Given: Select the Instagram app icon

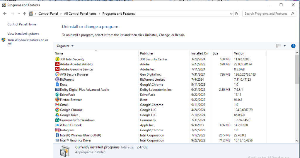Looking at the screenshot, I should (57, 130).
